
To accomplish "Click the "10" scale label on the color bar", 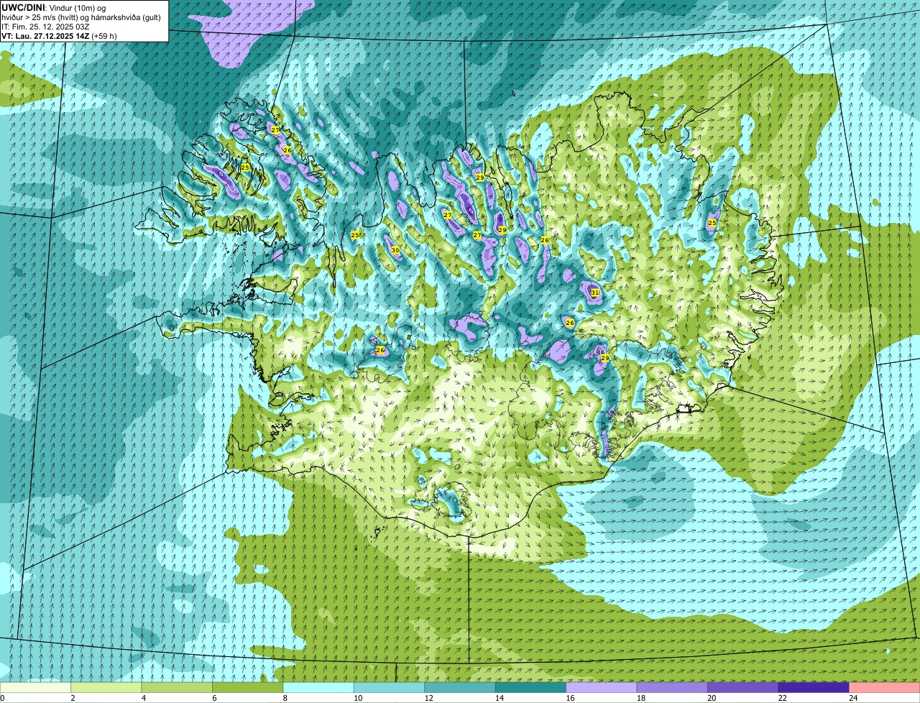I will [x=358, y=697].
